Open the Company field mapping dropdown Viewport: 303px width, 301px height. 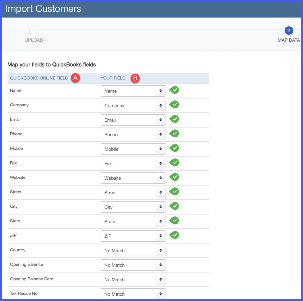[x=133, y=105]
